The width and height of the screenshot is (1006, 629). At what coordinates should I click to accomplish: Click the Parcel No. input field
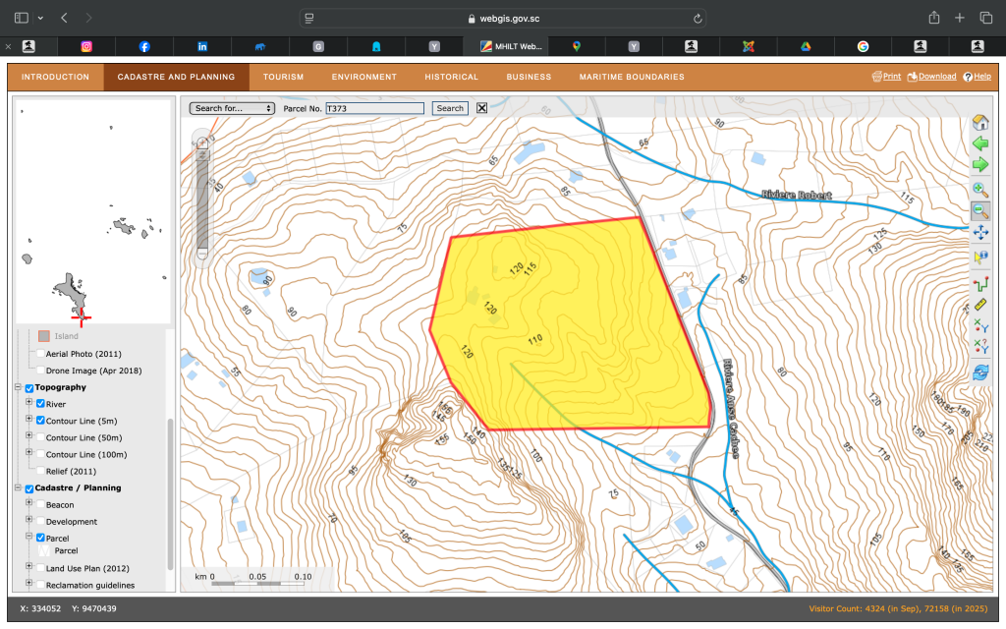coord(374,108)
